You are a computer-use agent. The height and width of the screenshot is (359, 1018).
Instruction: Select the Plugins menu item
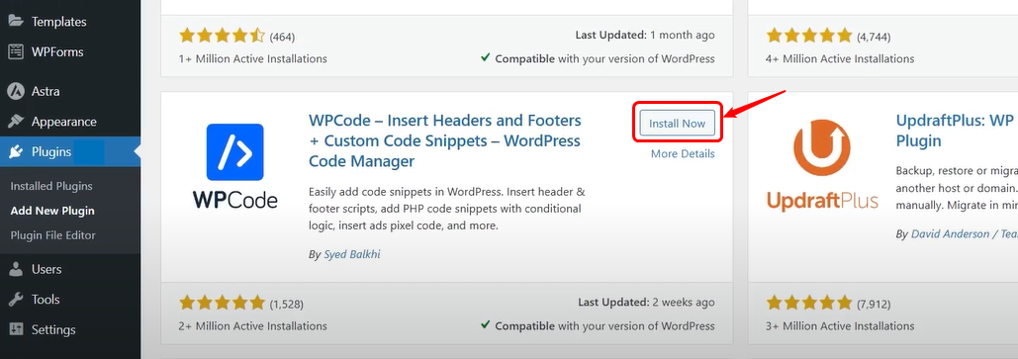(x=70, y=152)
